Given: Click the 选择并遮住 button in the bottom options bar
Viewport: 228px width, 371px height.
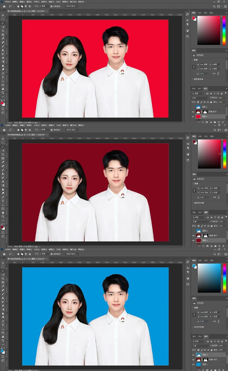Looking at the screenshot, I should [72, 254].
